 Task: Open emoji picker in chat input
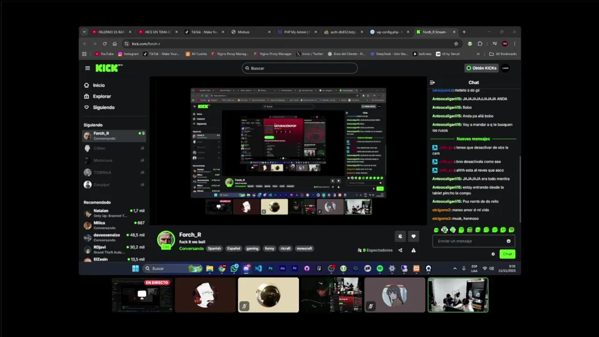click(509, 241)
